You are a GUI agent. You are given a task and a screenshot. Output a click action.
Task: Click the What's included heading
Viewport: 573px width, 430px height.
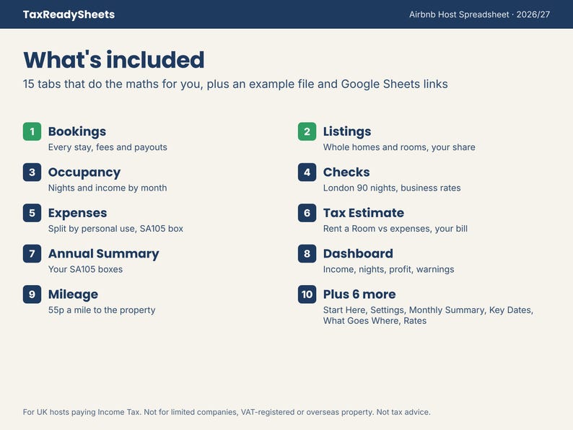(x=113, y=60)
